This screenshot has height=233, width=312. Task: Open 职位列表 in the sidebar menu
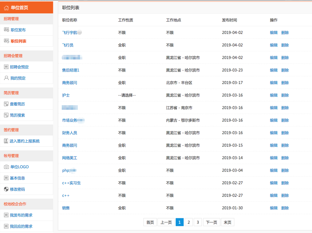[x=18, y=41]
